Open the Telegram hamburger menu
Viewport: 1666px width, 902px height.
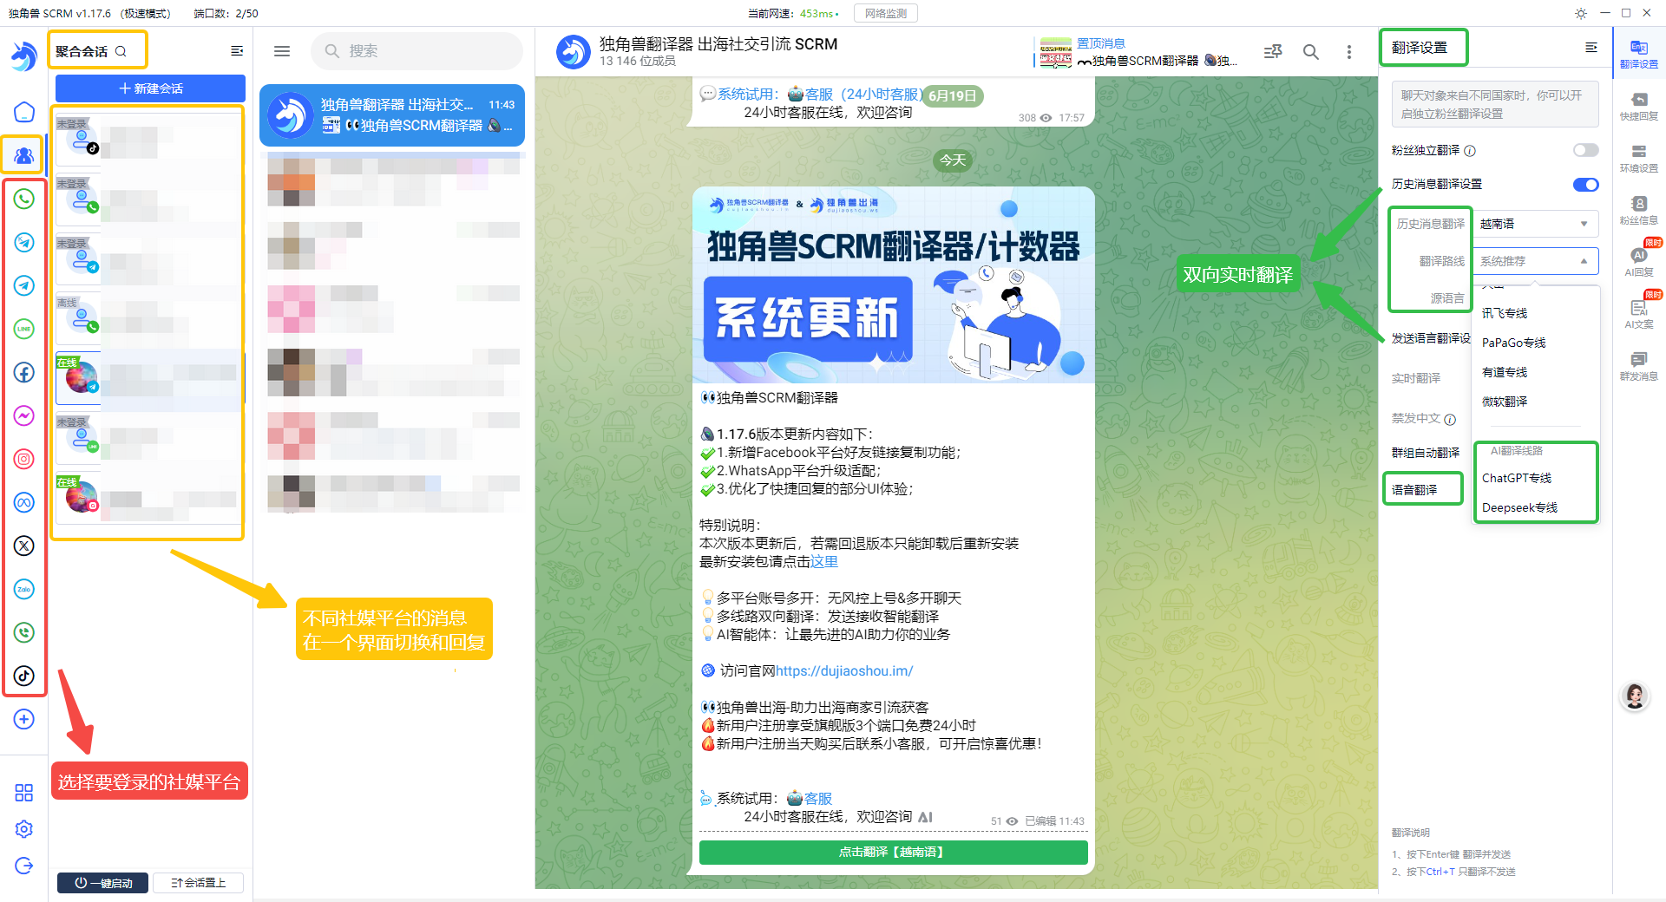282,51
